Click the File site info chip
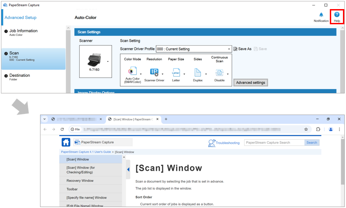 (x=75, y=129)
